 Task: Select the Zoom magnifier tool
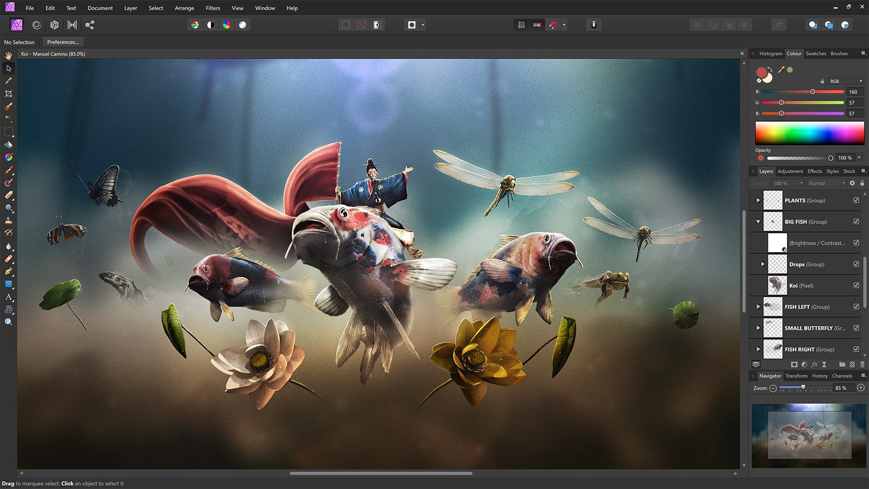(x=9, y=322)
